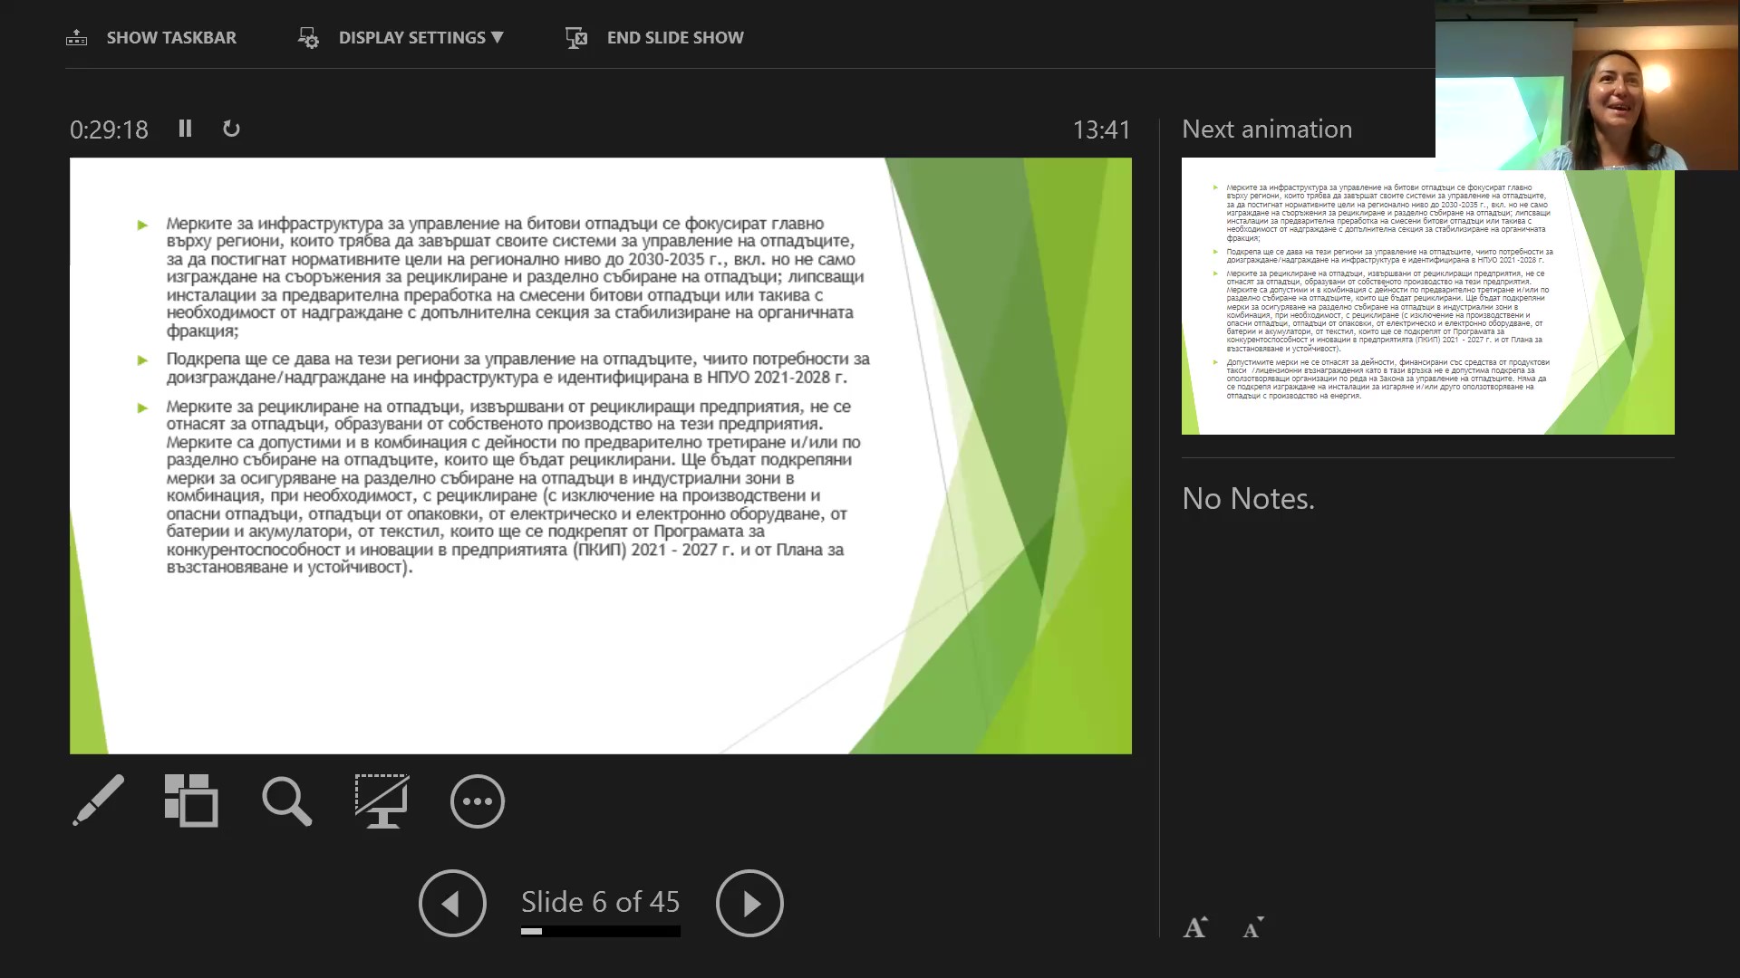Restart the presentation timer
Viewport: 1740px width, 978px height.
point(231,129)
